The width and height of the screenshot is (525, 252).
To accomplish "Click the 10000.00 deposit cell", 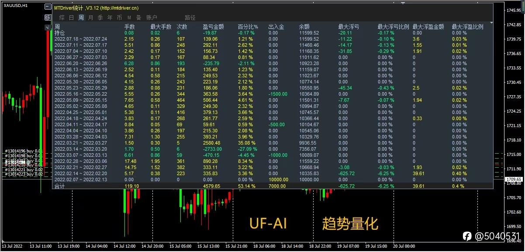I will click(278, 180).
